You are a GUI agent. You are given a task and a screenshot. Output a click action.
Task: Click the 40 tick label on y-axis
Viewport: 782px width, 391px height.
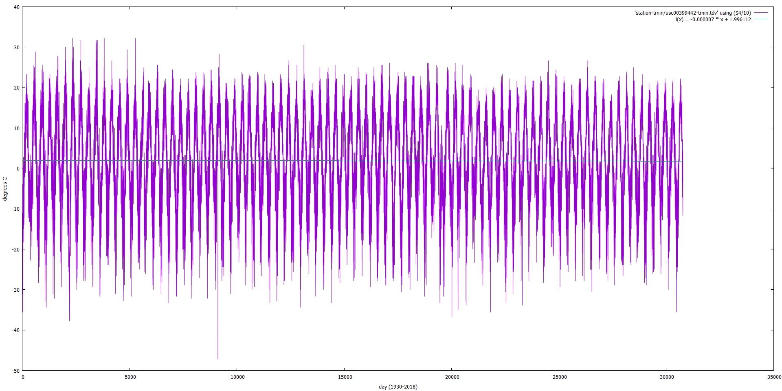tap(16, 7)
